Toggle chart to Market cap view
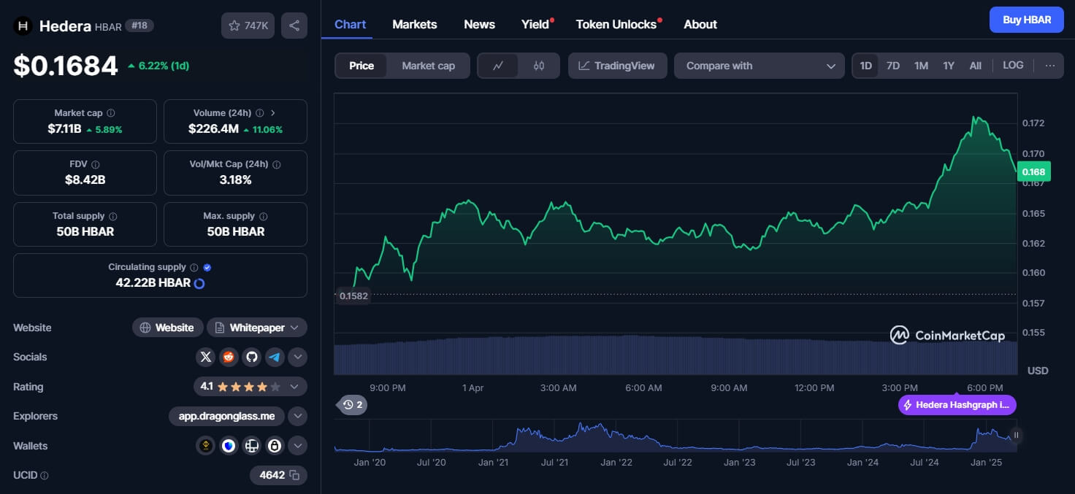Screen dimensions: 1075x494 (428, 66)
